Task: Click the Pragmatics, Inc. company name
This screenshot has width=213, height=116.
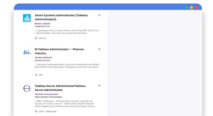Action: click(42, 26)
